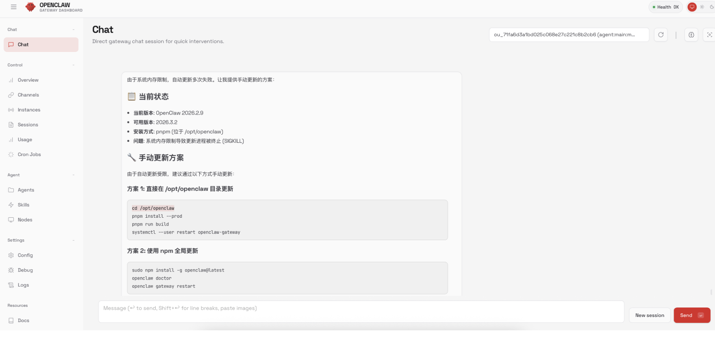This screenshot has width=715, height=337.
Task: Click the Agents folder icon
Action: point(11,190)
